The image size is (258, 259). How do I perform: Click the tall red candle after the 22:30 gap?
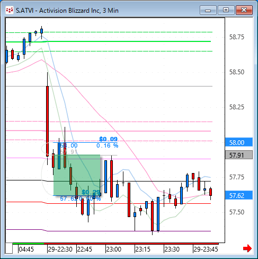pyautogui.click(x=47, y=121)
